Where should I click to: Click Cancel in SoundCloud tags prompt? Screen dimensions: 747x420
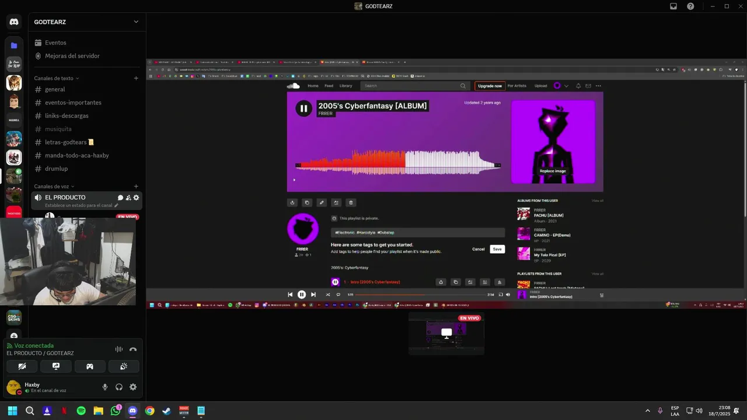coord(479,249)
